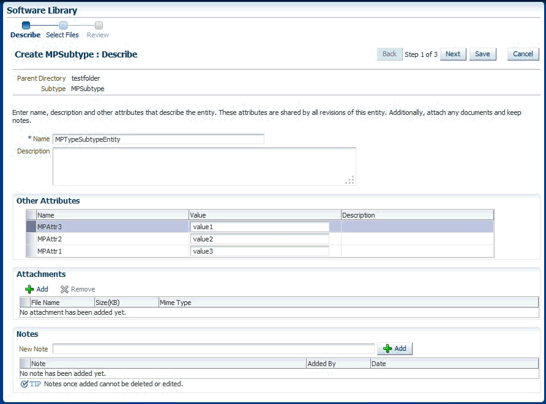Click the Attachments section heading
546x404 pixels.
click(x=41, y=274)
